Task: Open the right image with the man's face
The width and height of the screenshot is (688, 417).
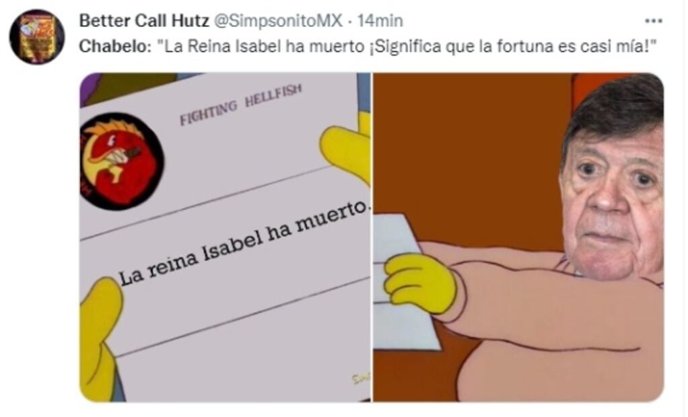Action: (x=518, y=237)
